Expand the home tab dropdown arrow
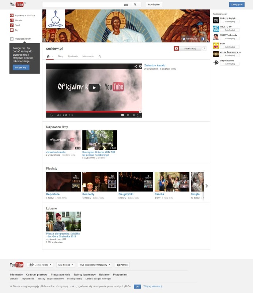This screenshot has width=253, height=293. click(x=52, y=56)
